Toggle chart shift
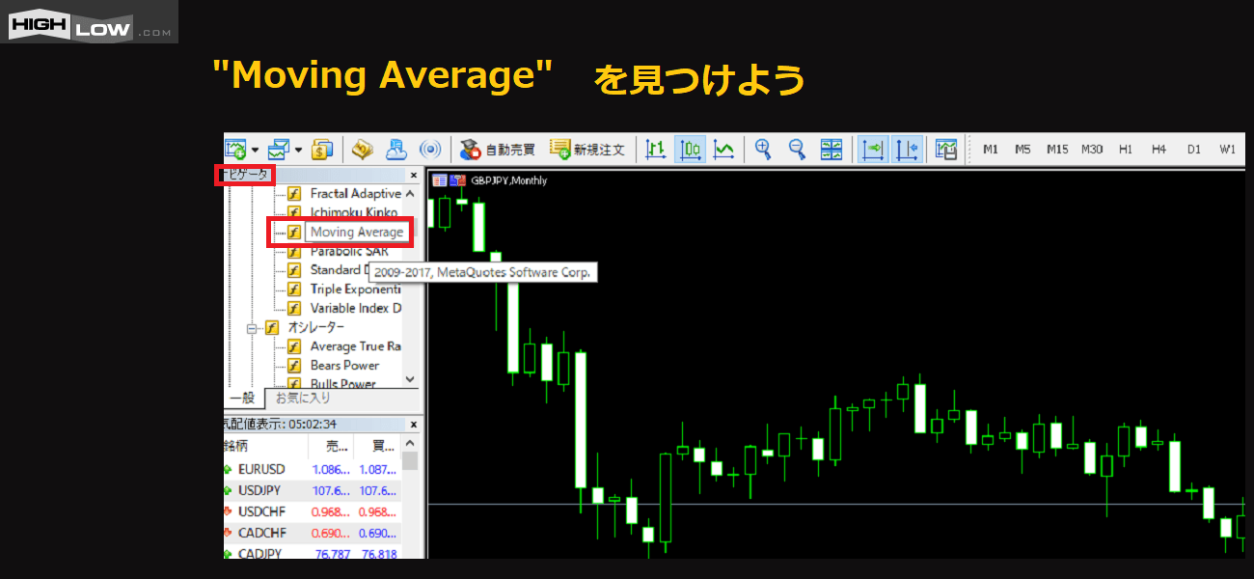Image resolution: width=1254 pixels, height=579 pixels. 907,150
